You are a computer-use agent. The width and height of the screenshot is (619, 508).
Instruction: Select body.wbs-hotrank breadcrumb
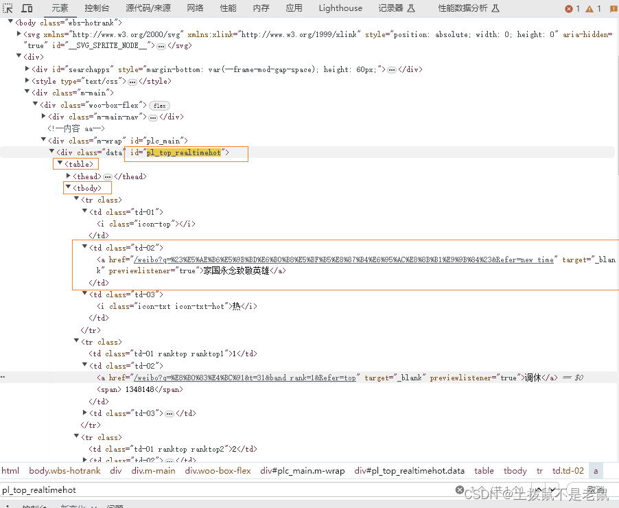click(65, 471)
